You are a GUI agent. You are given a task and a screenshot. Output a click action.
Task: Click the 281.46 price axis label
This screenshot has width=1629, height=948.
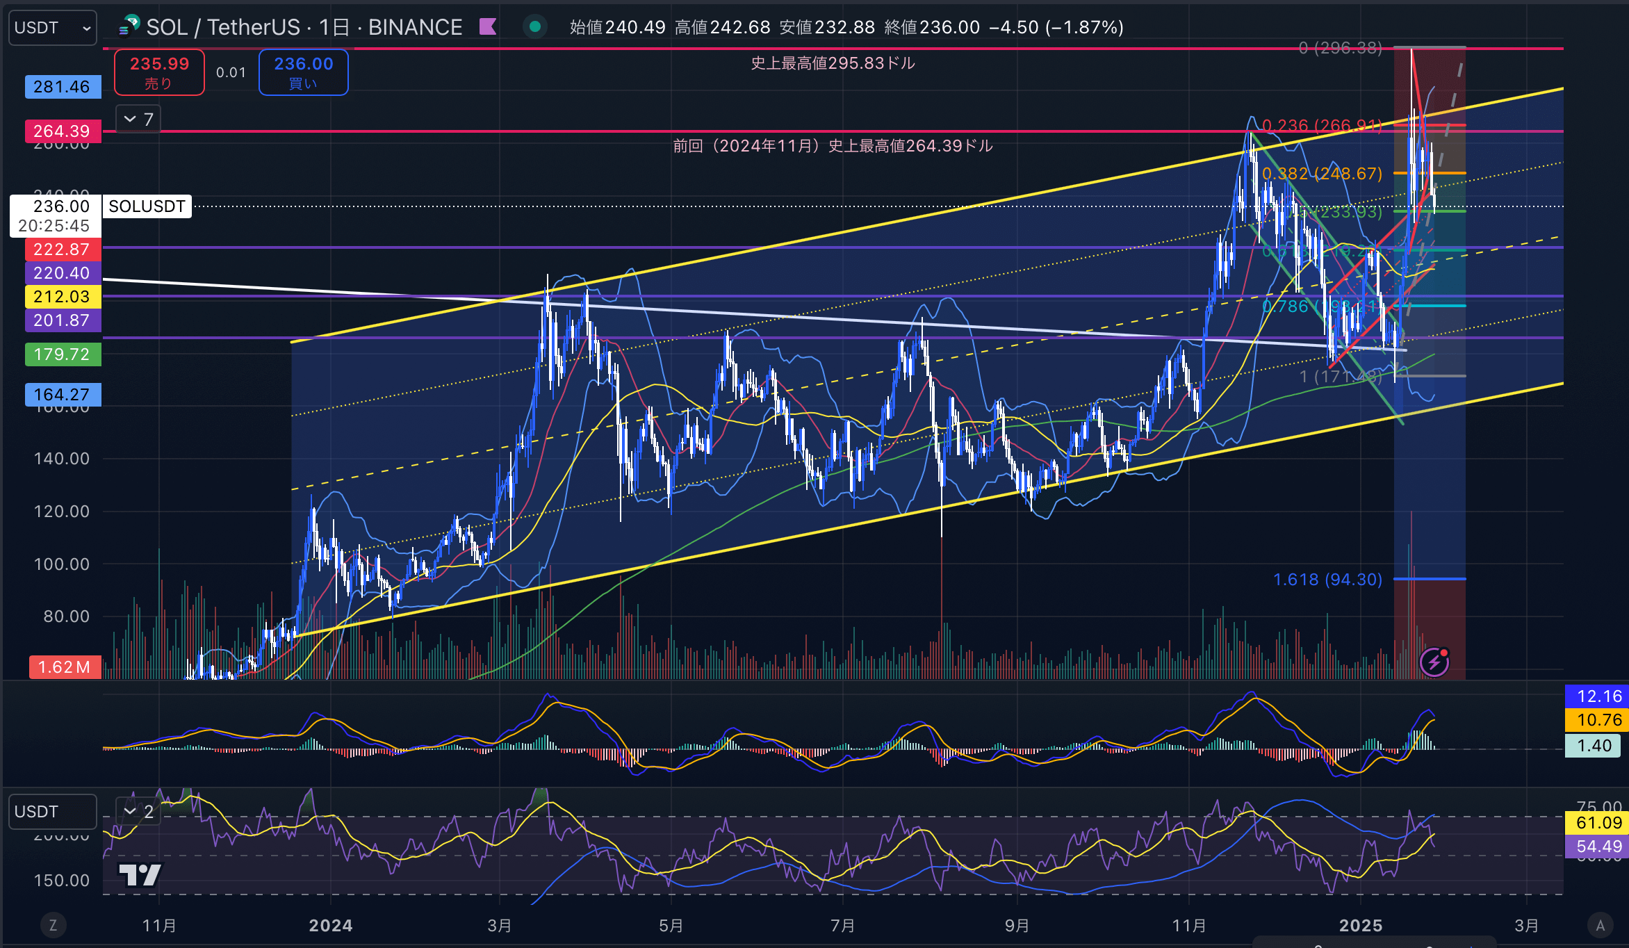(63, 87)
